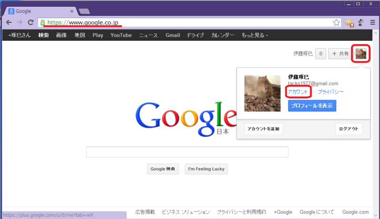Expand the もっと見る dropdown
The image size is (380, 219).
click(255, 35)
